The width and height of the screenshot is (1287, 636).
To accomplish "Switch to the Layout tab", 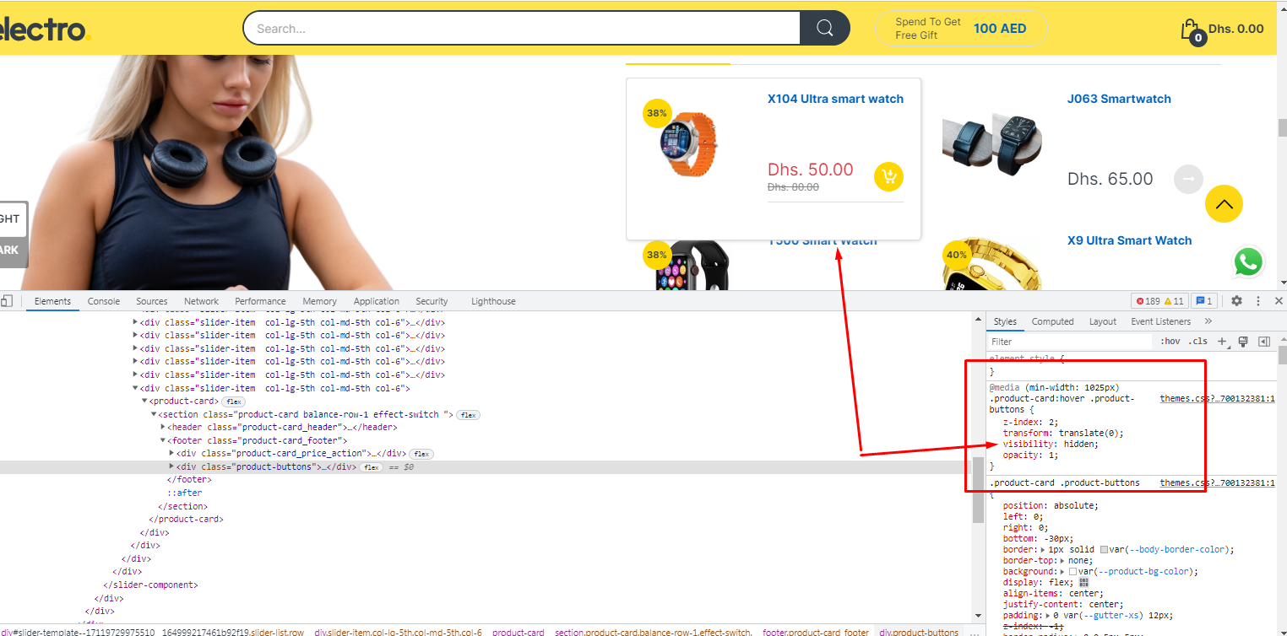I will point(1103,321).
